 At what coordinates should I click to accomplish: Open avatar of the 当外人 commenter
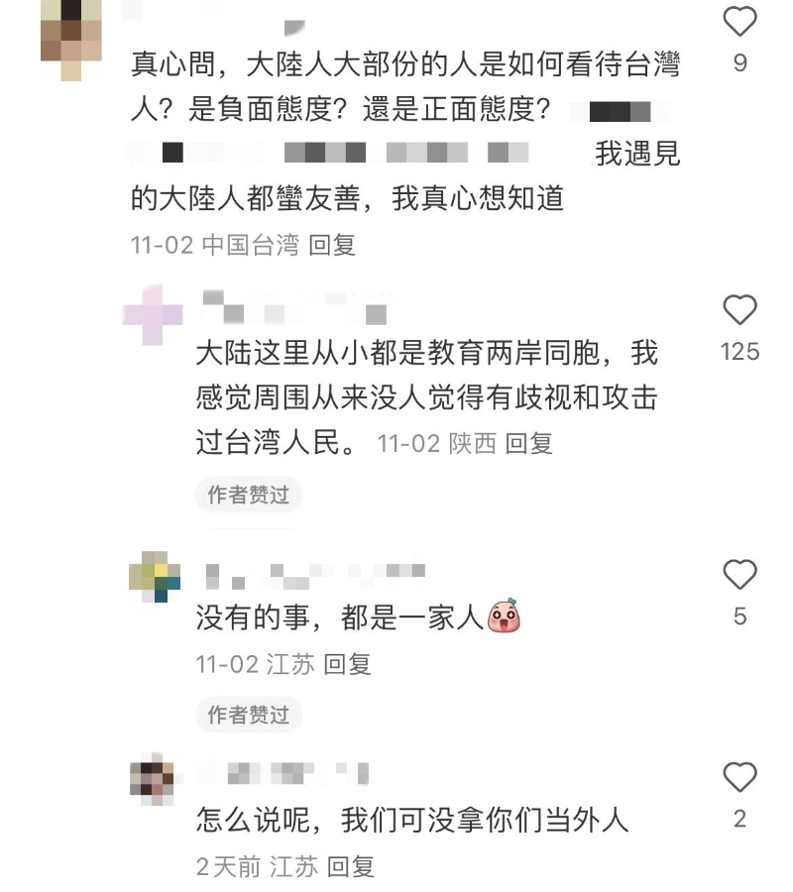[x=152, y=779]
